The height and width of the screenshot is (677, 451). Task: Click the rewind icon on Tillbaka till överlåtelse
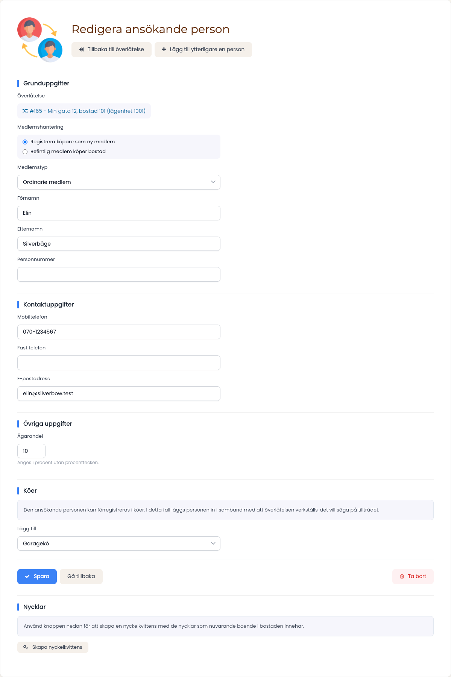(x=81, y=50)
